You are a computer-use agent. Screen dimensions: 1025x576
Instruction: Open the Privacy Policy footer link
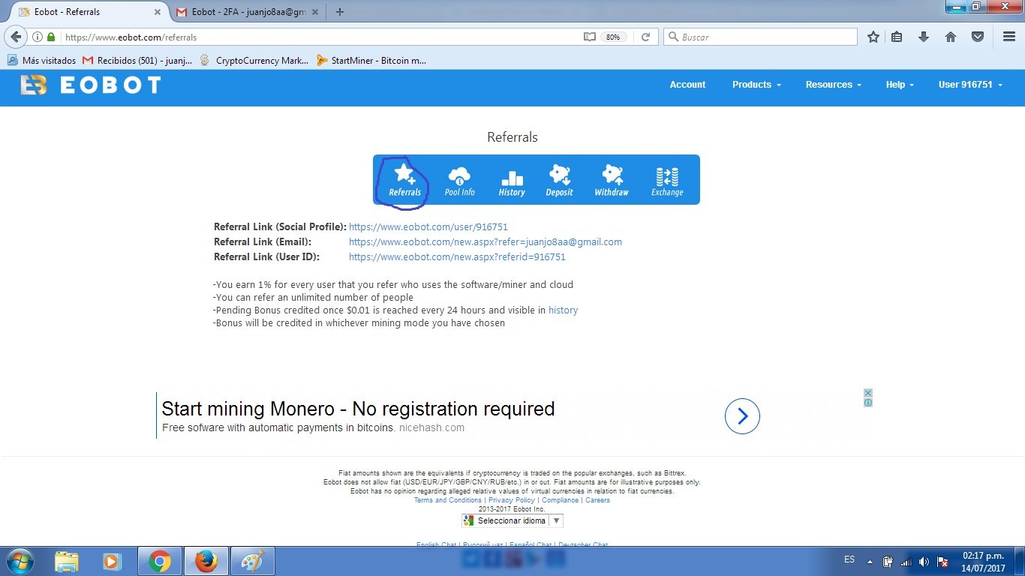pyautogui.click(x=512, y=500)
